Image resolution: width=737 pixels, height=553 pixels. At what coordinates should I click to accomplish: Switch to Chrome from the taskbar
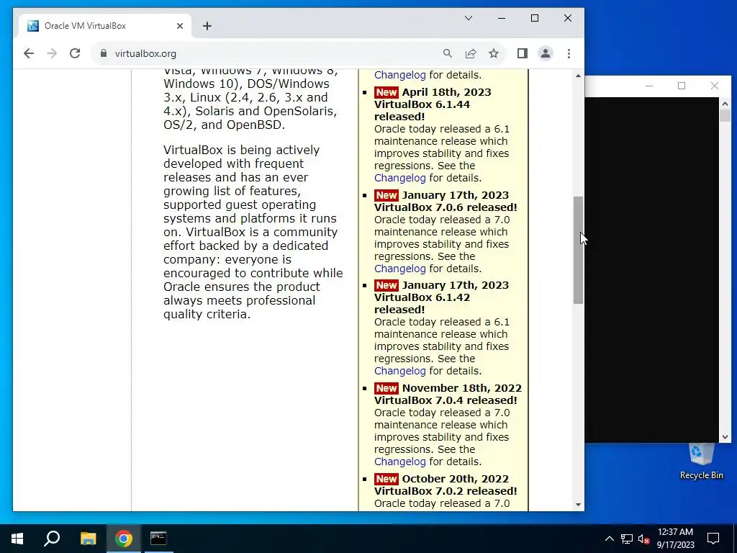point(124,539)
